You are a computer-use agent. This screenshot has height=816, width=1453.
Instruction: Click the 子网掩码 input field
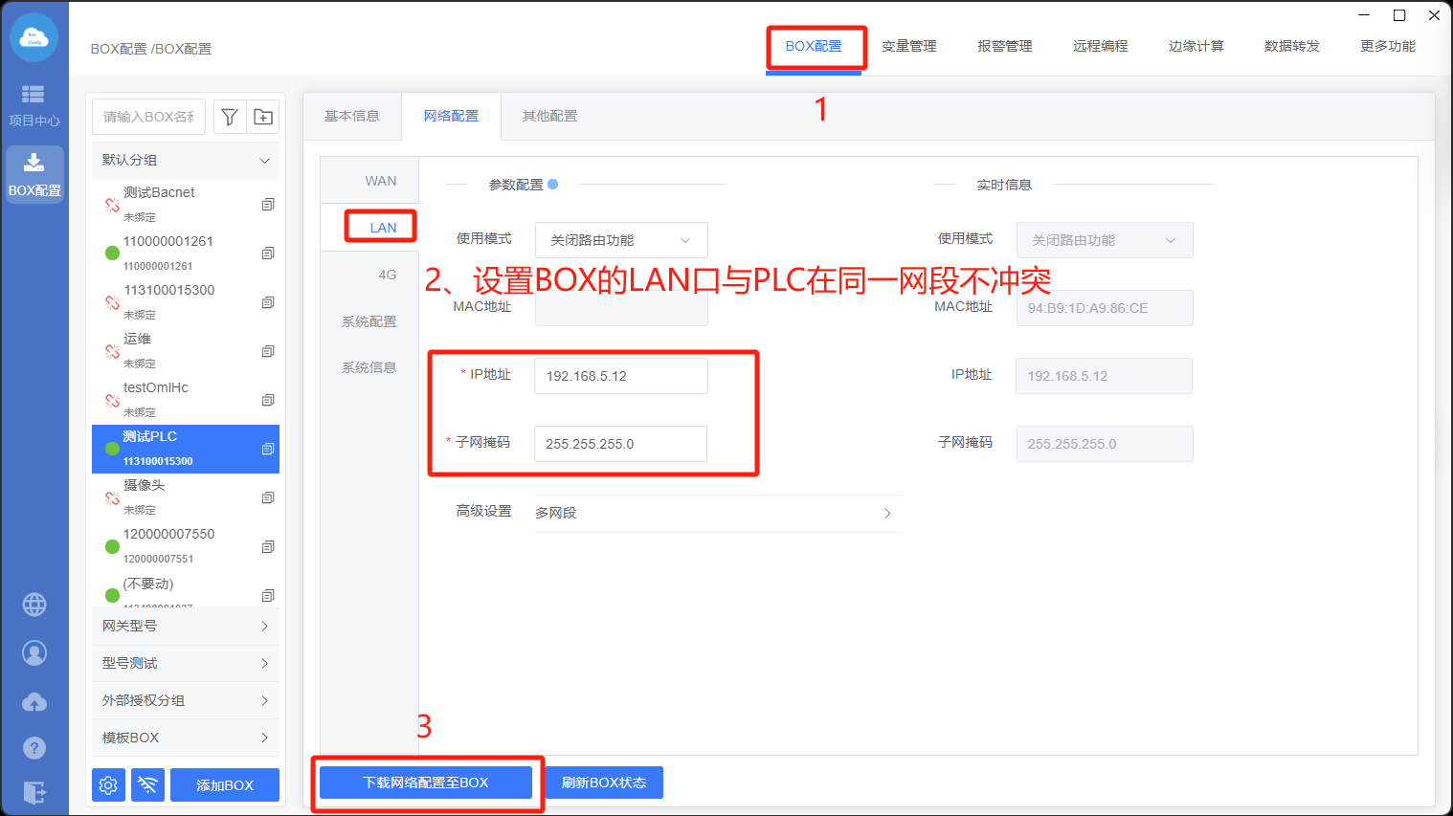tap(621, 444)
